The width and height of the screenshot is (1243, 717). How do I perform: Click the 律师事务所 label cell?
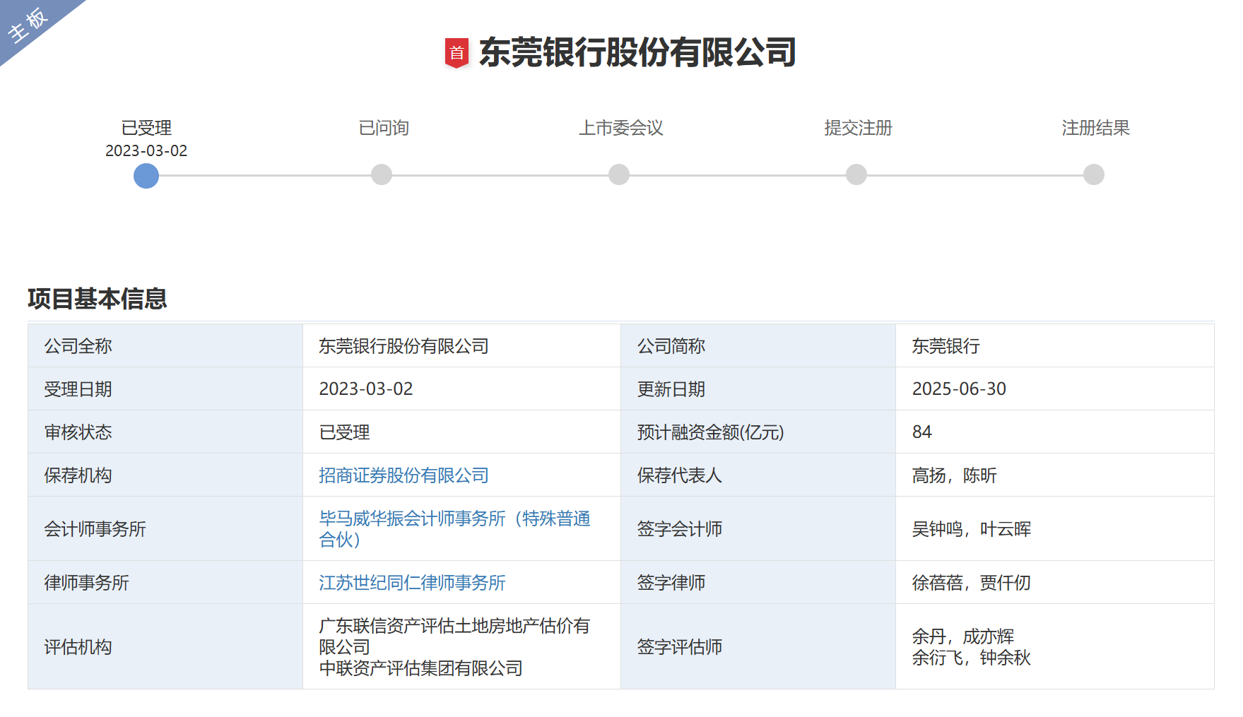[165, 583]
